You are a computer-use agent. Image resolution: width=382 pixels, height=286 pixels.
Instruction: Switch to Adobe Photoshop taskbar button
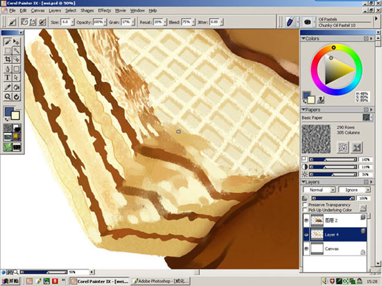[x=161, y=281]
